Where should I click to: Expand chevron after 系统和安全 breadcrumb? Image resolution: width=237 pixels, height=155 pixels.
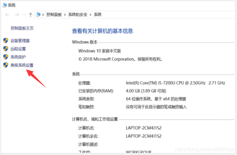tap(91, 15)
